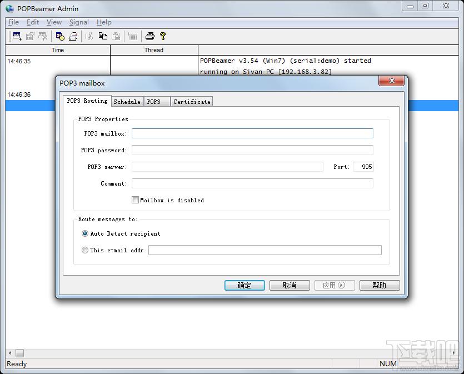Click the log entry time 14:46:35
464x374 pixels.
(19, 61)
